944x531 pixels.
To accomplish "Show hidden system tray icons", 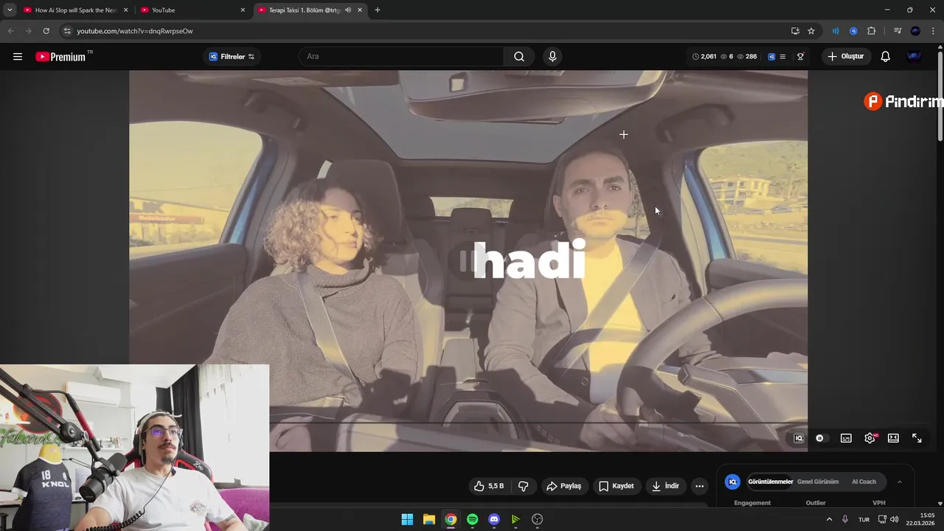I will click(x=829, y=519).
